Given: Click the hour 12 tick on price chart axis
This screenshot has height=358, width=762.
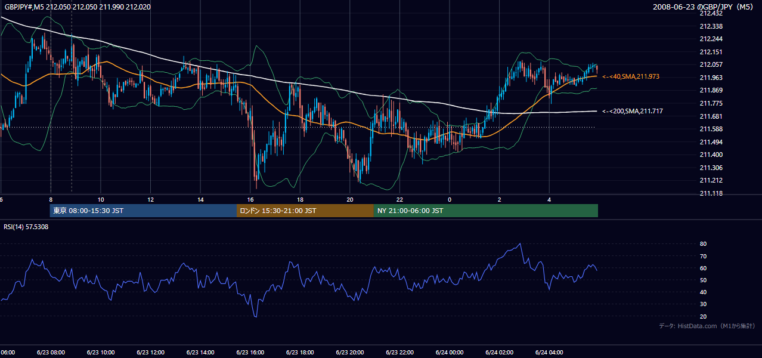Looking at the screenshot, I should tap(151, 199).
